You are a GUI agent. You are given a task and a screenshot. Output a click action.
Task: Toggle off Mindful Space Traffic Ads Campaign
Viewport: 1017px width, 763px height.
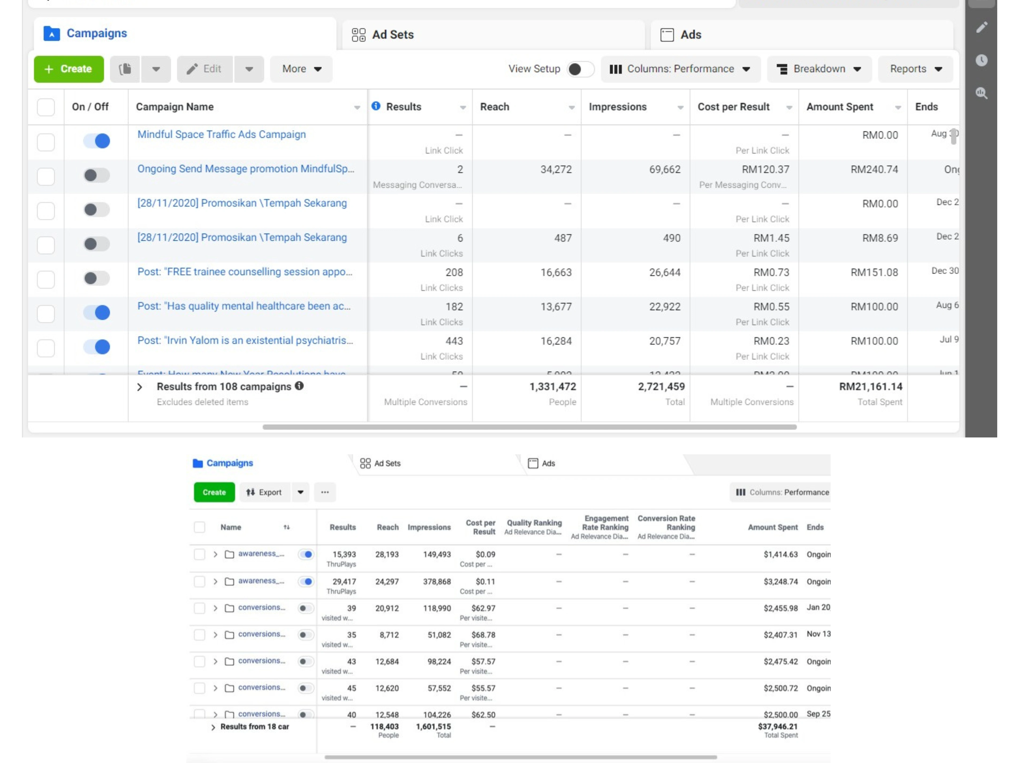(x=97, y=141)
